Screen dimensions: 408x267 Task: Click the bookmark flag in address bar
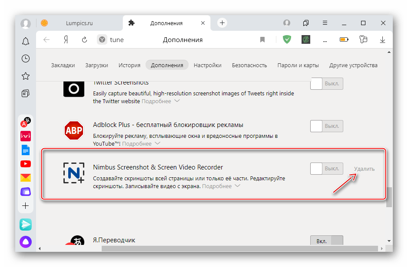(262, 40)
